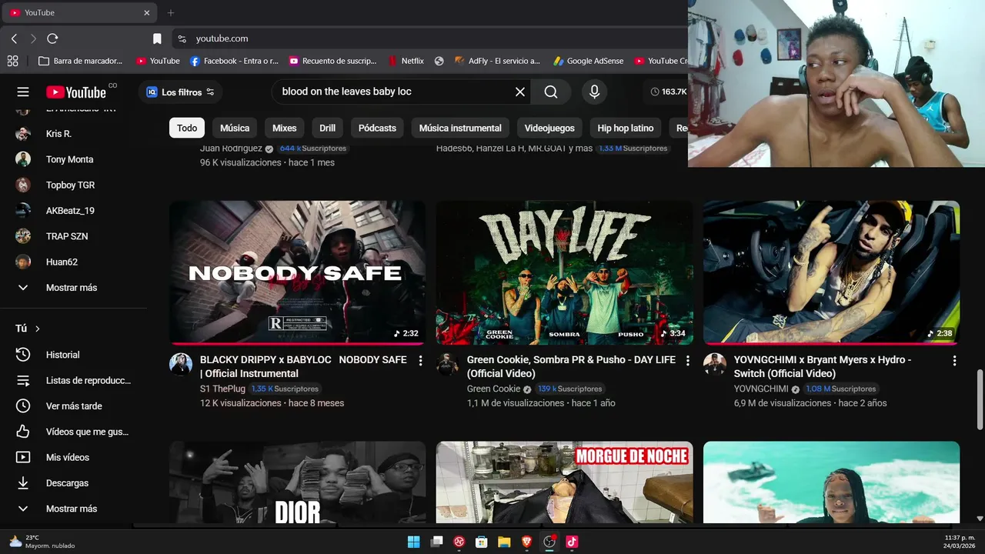The image size is (985, 554).
Task: Open TikTok from the taskbar
Action: [572, 542]
